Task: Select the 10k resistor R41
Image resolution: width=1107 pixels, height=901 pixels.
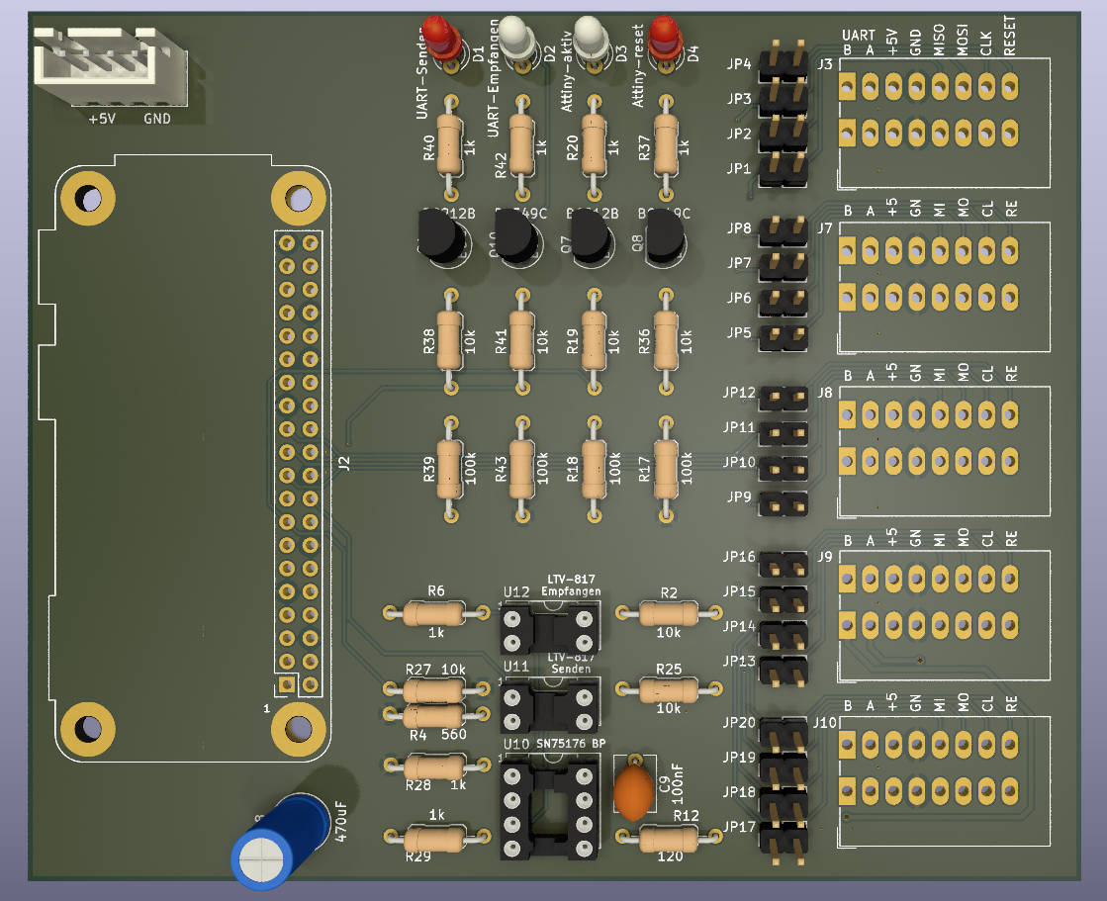Action: point(521,341)
